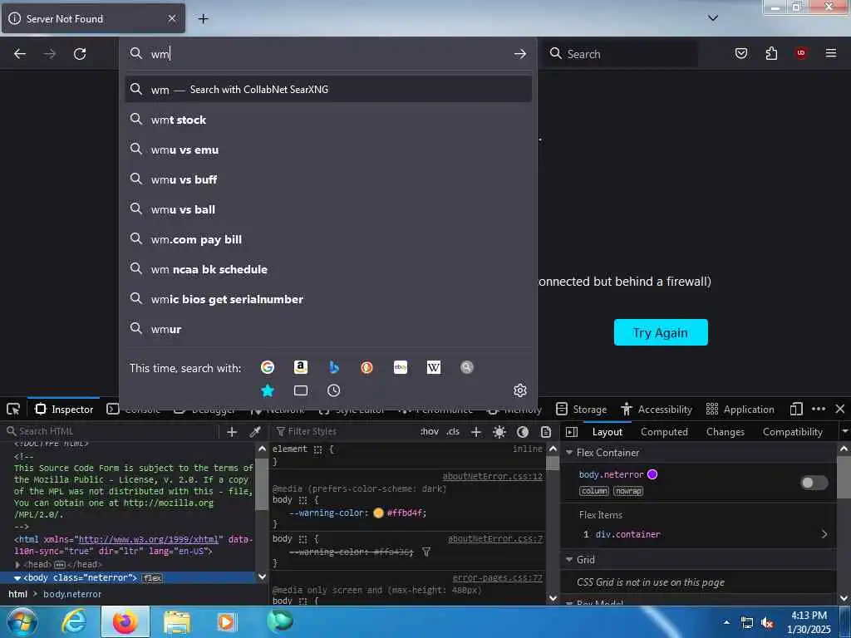Search open tabs using the tab icon
Screen dimensions: 851x638
click(x=301, y=390)
